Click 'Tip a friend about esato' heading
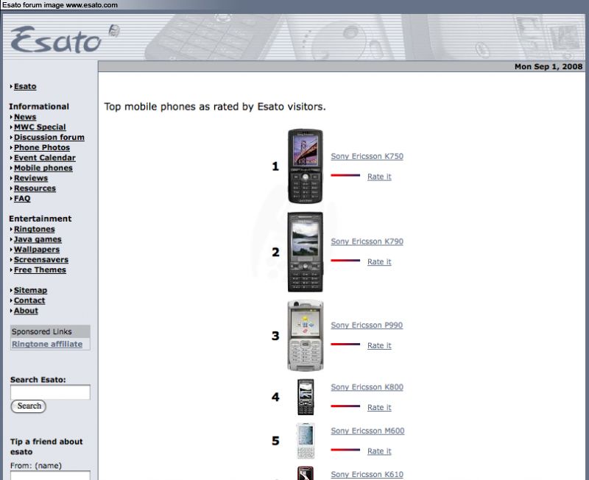 tap(46, 447)
